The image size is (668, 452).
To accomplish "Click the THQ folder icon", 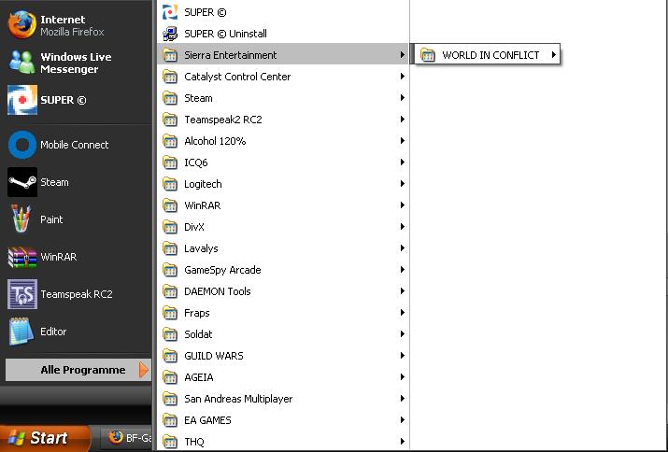I will 170,442.
